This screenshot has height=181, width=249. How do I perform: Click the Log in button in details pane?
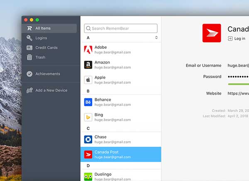237,38
